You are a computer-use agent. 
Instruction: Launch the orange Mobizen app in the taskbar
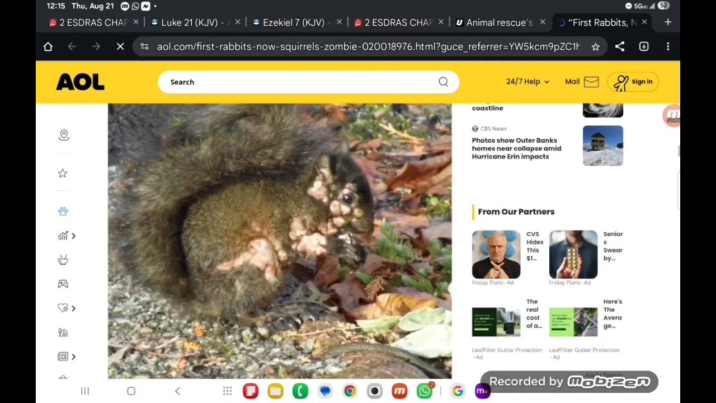[399, 391]
